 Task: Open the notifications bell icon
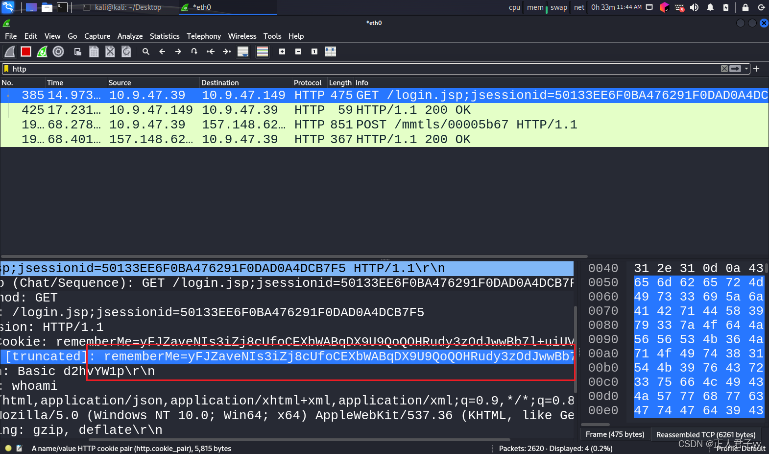pyautogui.click(x=710, y=7)
